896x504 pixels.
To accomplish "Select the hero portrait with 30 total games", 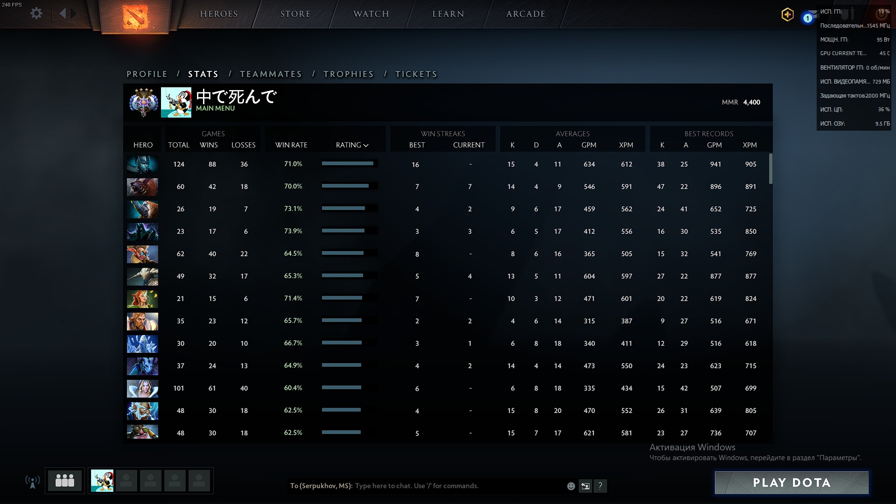I will coord(142,343).
